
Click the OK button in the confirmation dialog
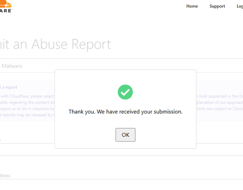(125, 135)
